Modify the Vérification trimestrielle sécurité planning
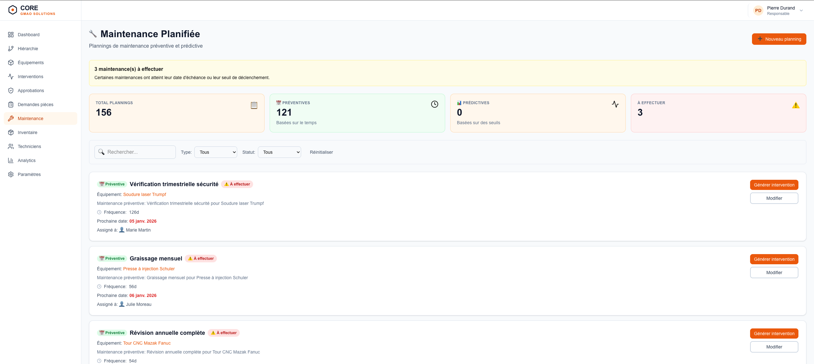The width and height of the screenshot is (814, 364). click(x=774, y=198)
